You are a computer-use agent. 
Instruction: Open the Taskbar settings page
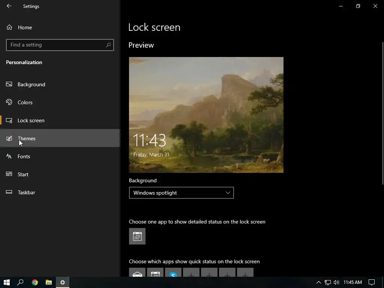point(60,192)
